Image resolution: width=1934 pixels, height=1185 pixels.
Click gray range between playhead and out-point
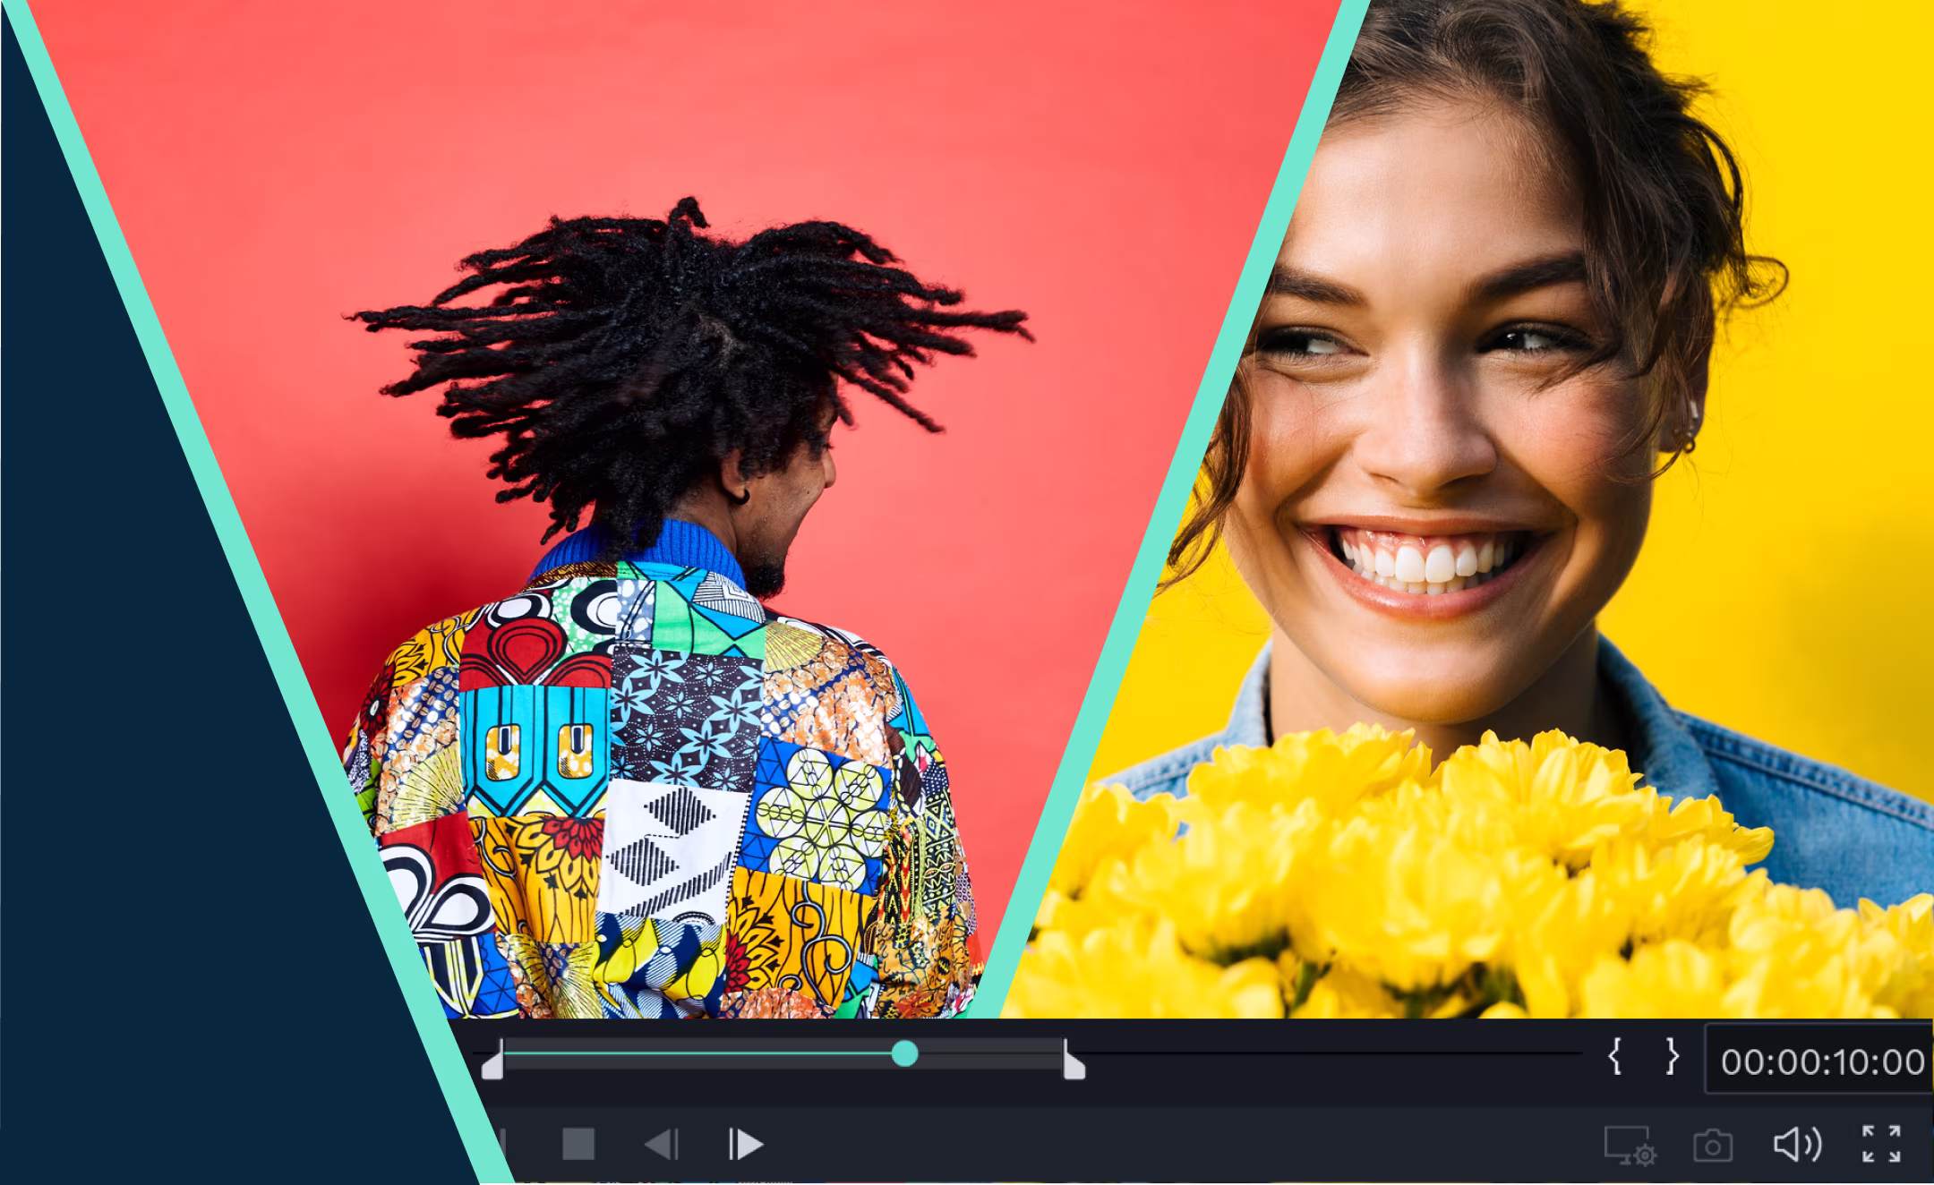(985, 1054)
